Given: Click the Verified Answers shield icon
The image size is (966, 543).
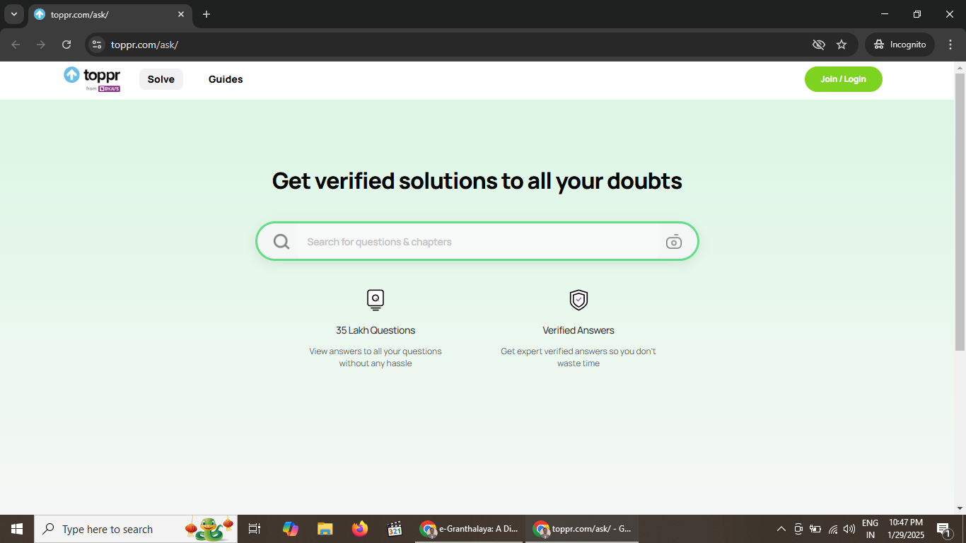Looking at the screenshot, I should [x=578, y=300].
